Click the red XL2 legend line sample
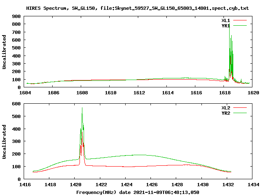Screen dimensions: 261x196 tap(240, 108)
